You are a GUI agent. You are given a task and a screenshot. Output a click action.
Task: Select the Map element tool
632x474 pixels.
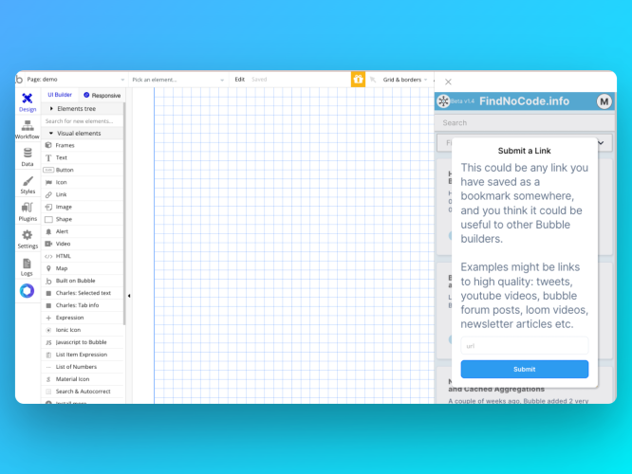(x=83, y=268)
